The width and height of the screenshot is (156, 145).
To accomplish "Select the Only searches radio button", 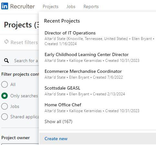I will [x=5, y=96].
